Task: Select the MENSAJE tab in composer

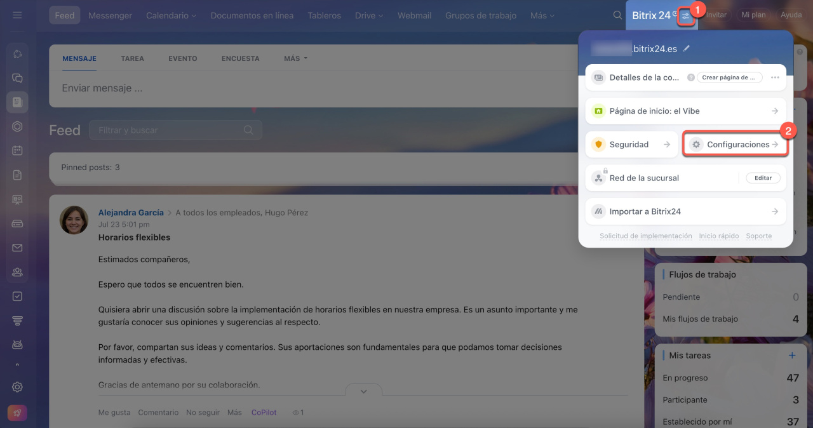Action: pyautogui.click(x=79, y=58)
